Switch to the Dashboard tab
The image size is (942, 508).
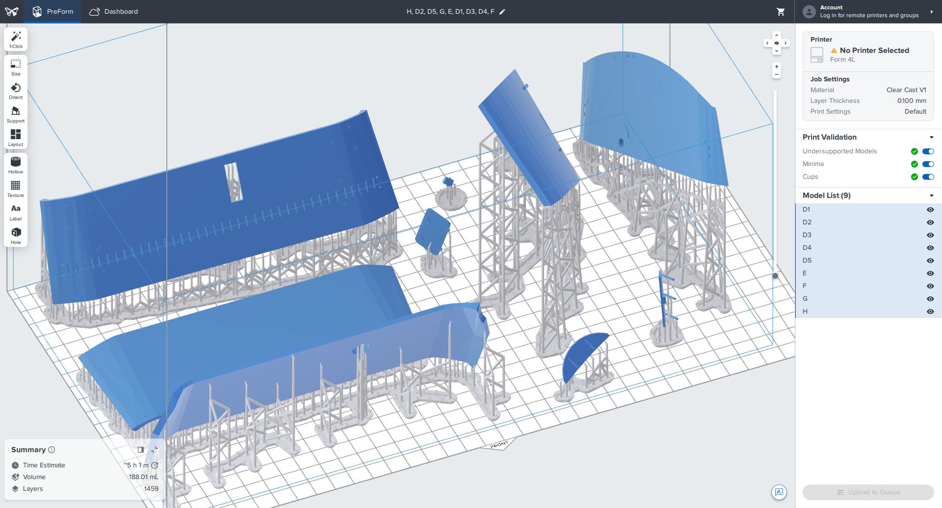[113, 11]
